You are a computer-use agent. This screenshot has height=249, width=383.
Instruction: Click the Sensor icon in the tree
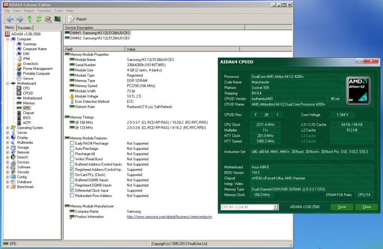pyautogui.click(x=19, y=78)
